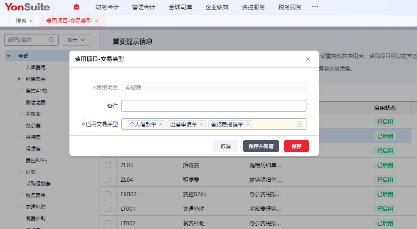Remove the 出差申请单 tag
This screenshot has height=229, width=417.
[202, 124]
